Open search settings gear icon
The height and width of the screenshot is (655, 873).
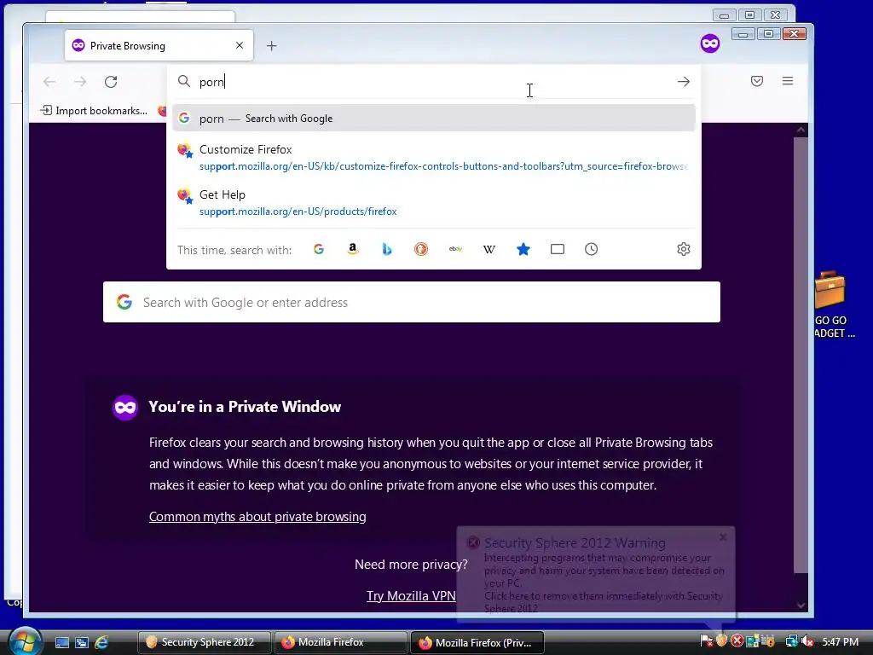(x=684, y=250)
